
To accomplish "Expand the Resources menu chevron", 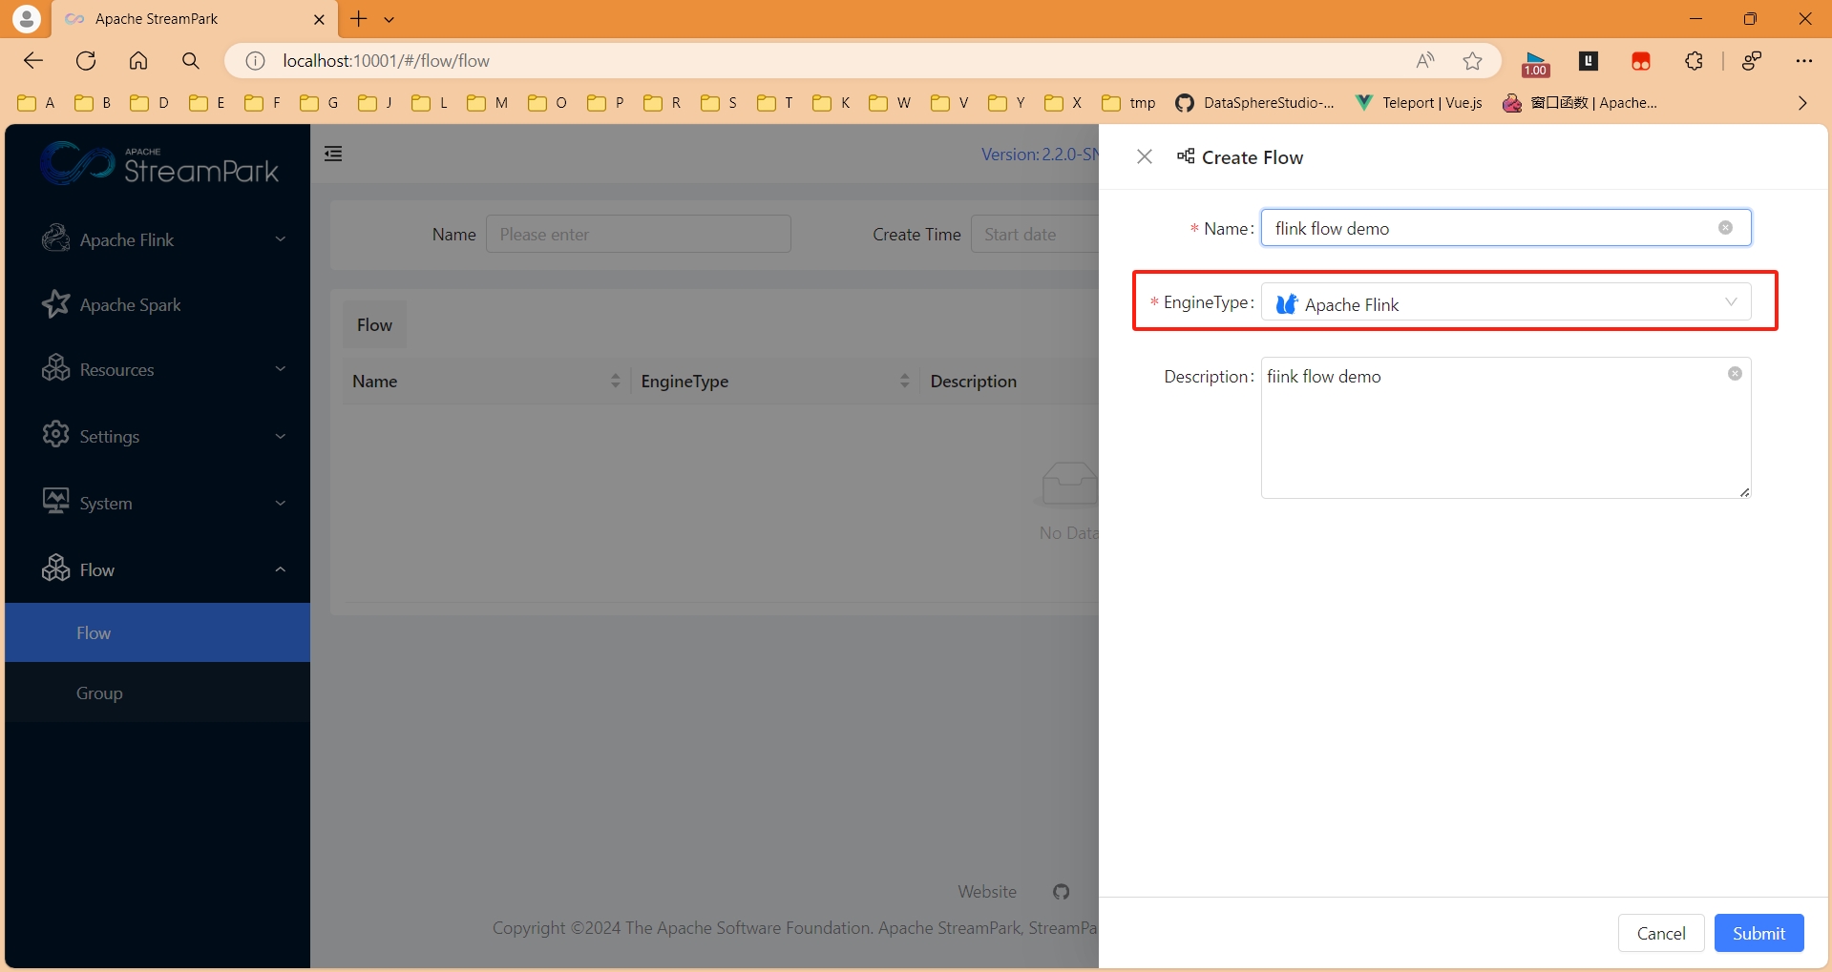I will tap(281, 369).
